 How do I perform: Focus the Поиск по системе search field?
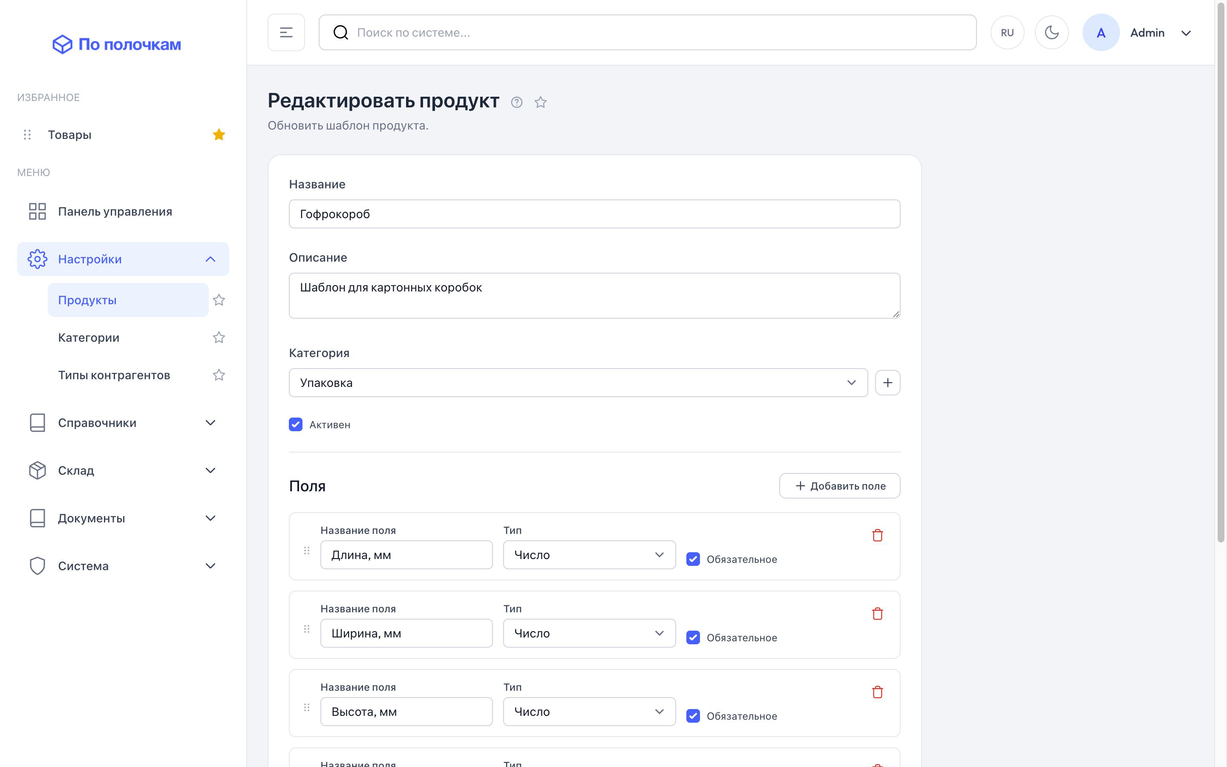click(x=648, y=32)
